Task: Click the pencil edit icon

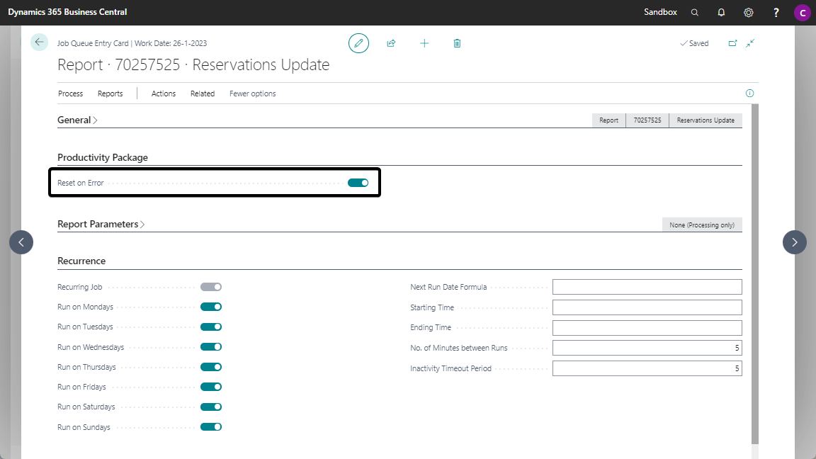Action: 358,43
